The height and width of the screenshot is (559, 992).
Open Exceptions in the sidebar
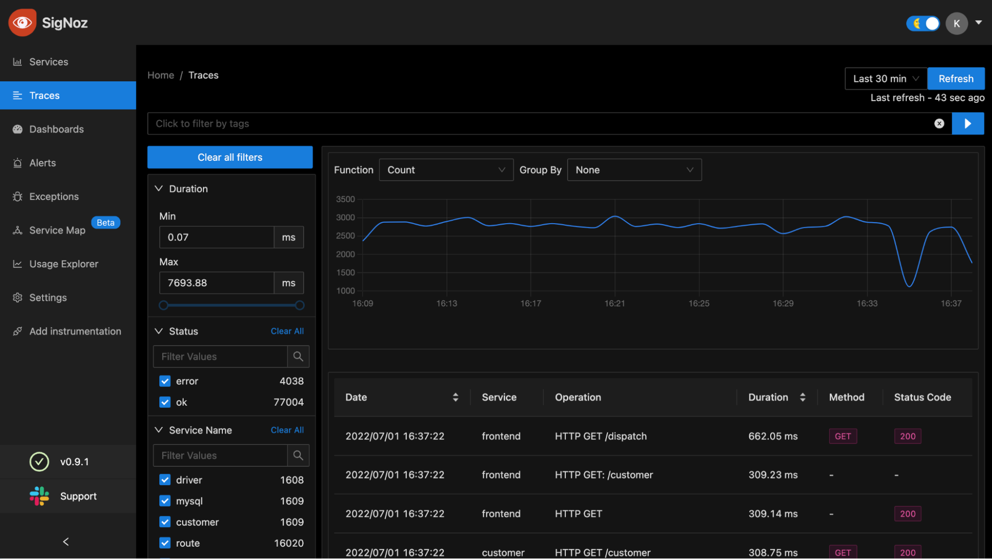coord(68,196)
